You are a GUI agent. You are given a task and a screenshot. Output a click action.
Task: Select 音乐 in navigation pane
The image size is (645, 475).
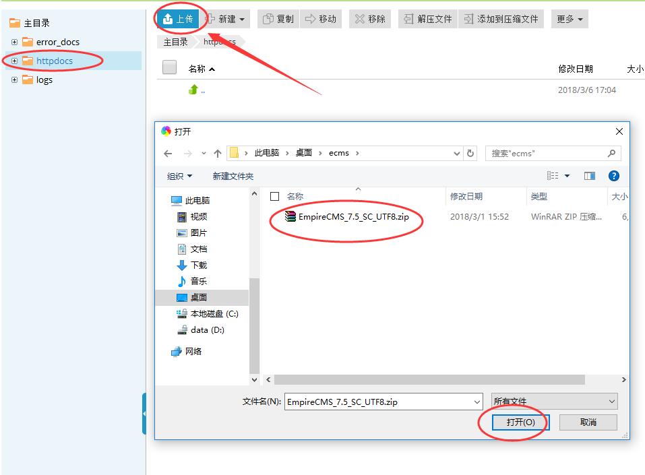pyautogui.click(x=192, y=282)
